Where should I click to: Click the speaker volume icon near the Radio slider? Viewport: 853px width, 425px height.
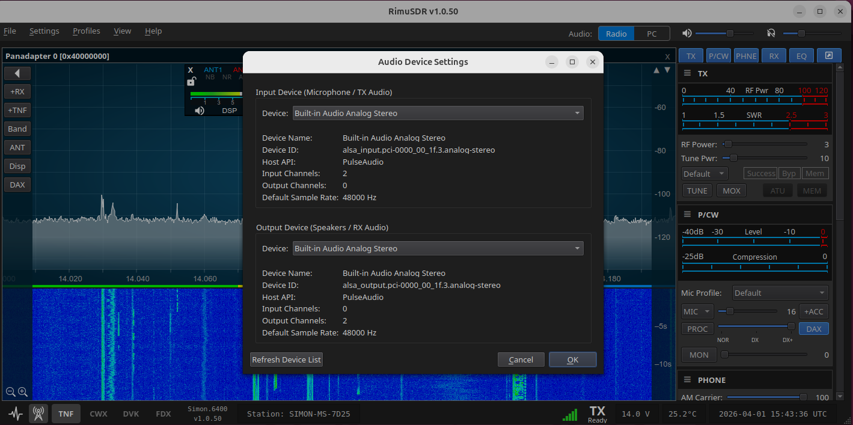(686, 33)
